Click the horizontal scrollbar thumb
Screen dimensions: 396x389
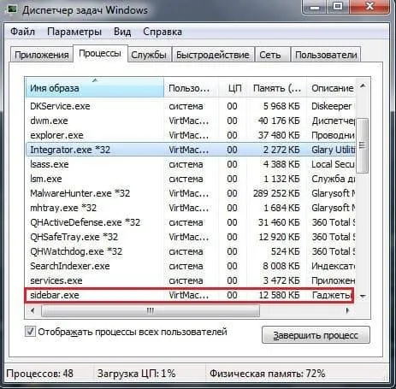click(x=151, y=310)
